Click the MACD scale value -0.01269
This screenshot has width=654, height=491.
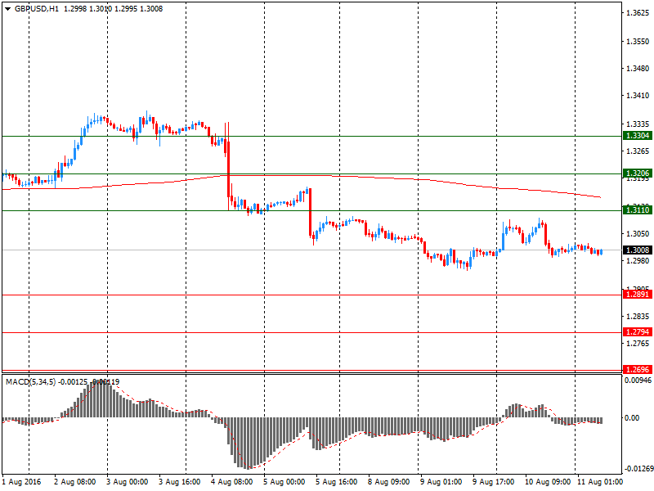[x=638, y=469]
